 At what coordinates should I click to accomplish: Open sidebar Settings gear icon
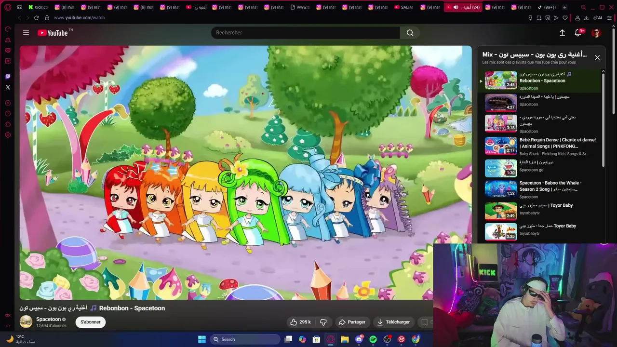(x=8, y=135)
